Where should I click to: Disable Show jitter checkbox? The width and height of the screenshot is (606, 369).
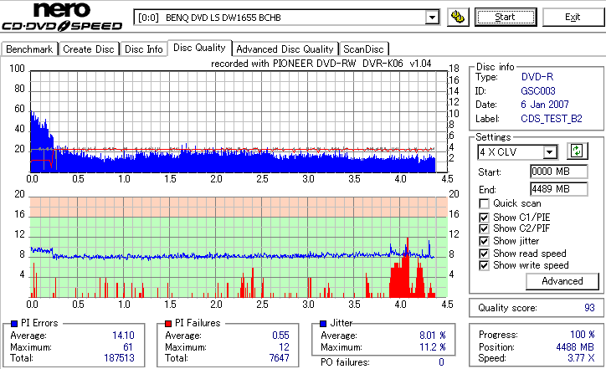484,241
